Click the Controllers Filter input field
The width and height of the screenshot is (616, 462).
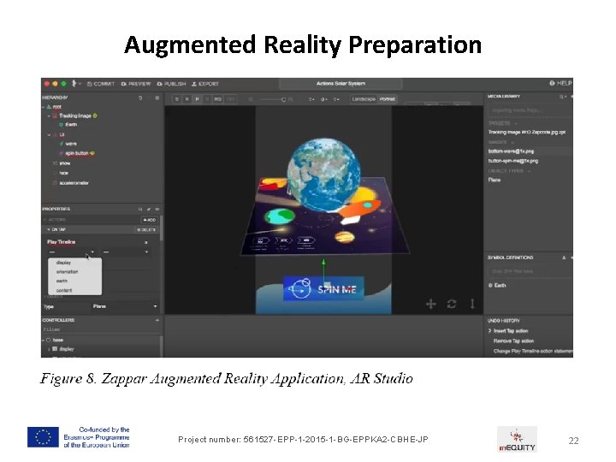pyautogui.click(x=101, y=329)
